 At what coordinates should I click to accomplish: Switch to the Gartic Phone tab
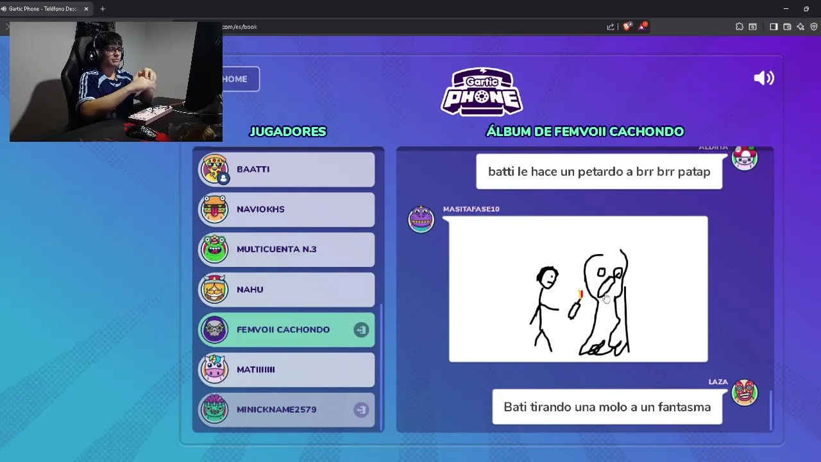click(x=42, y=9)
